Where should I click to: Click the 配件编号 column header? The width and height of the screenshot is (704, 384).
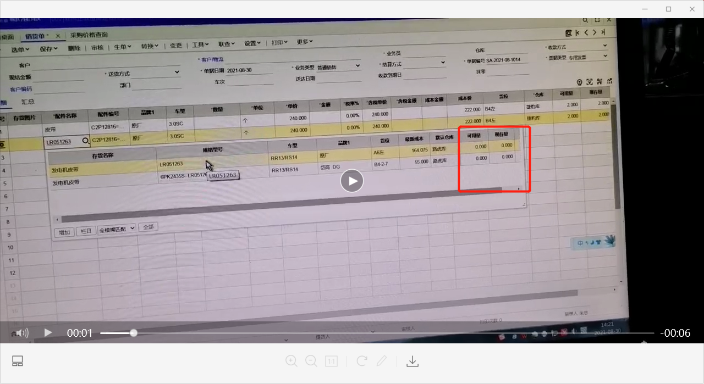[x=108, y=114]
